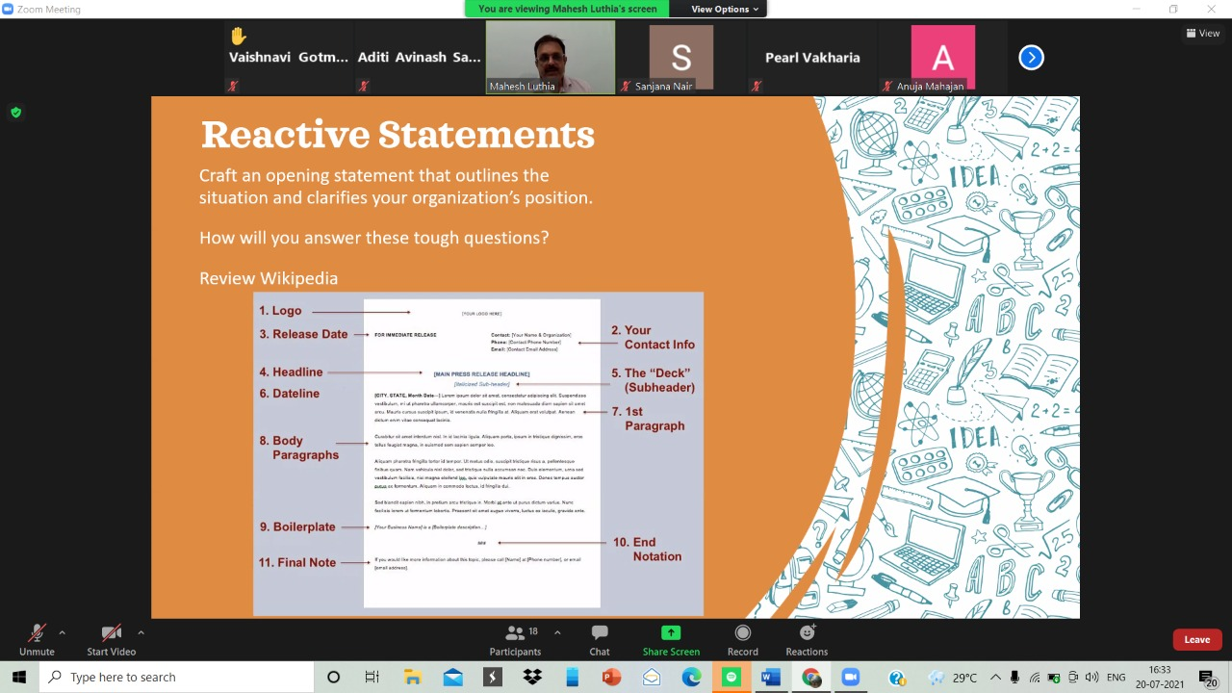Show next participants with blue arrow
Image resolution: width=1232 pixels, height=693 pixels.
pos(1031,58)
